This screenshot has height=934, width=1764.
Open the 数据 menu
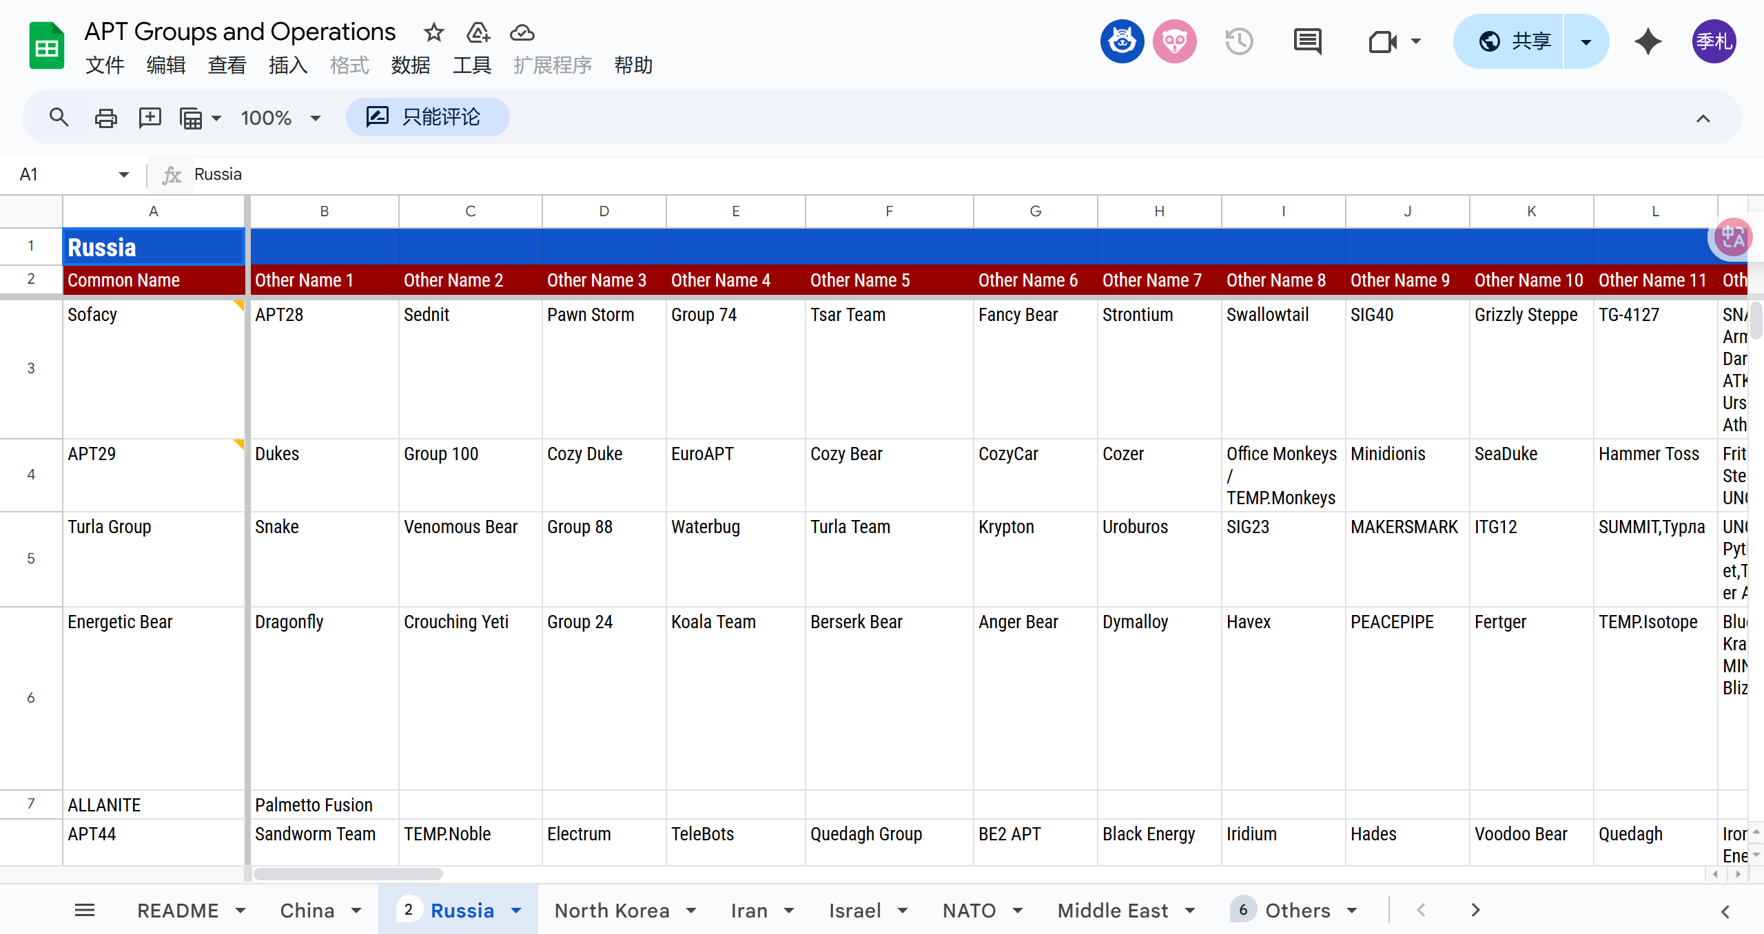coord(410,65)
